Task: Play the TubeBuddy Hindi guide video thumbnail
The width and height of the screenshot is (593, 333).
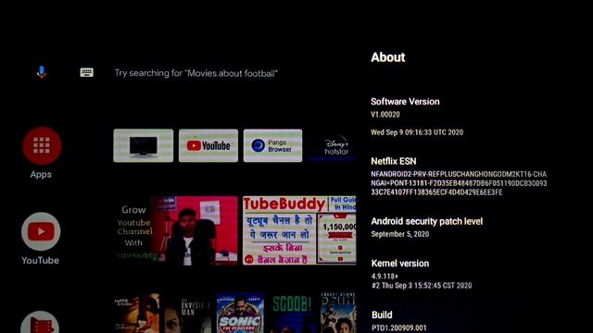Action: pyautogui.click(x=299, y=230)
